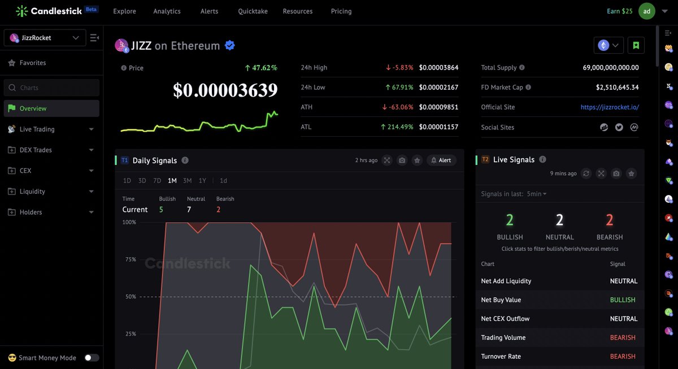This screenshot has height=369, width=678.
Task: Click the Alert button on Daily Signals
Action: point(441,160)
